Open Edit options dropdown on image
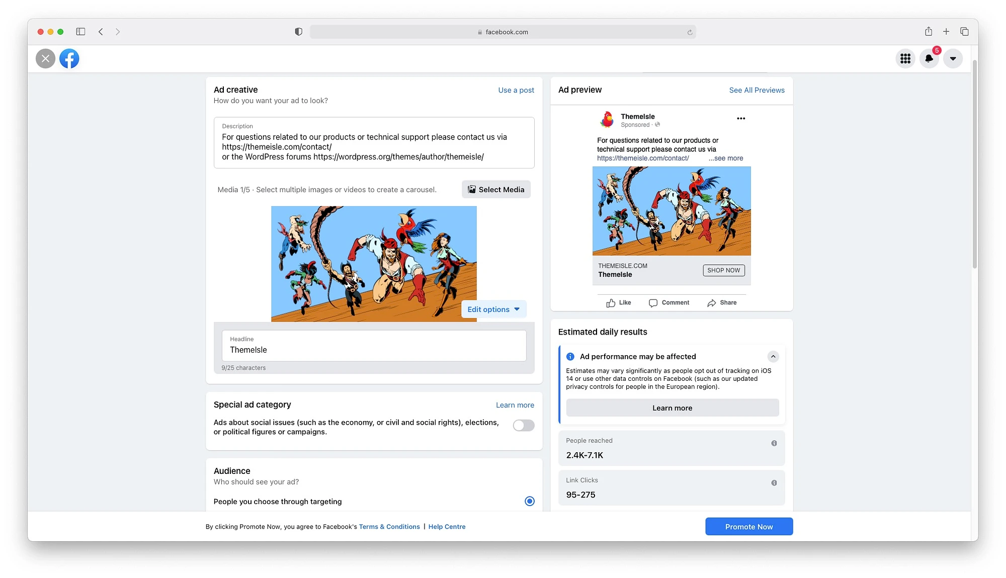Image resolution: width=1006 pixels, height=578 pixels. (x=492, y=309)
